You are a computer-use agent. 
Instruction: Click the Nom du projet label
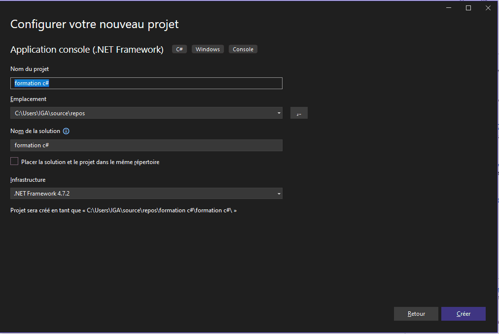[x=30, y=69]
